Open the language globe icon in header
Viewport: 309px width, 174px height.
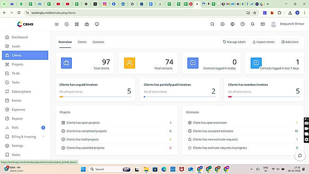pos(232,24)
